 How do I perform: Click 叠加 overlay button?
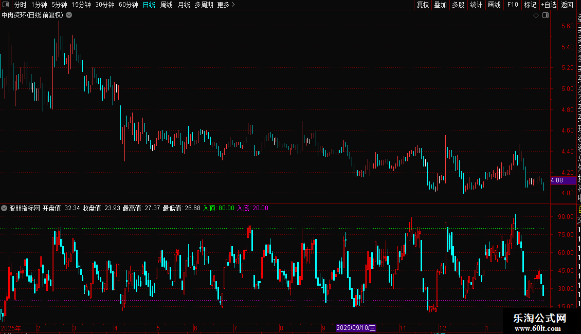(x=440, y=5)
